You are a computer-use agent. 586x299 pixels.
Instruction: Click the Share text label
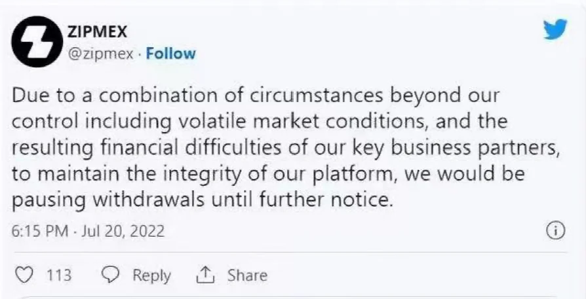coord(247,275)
